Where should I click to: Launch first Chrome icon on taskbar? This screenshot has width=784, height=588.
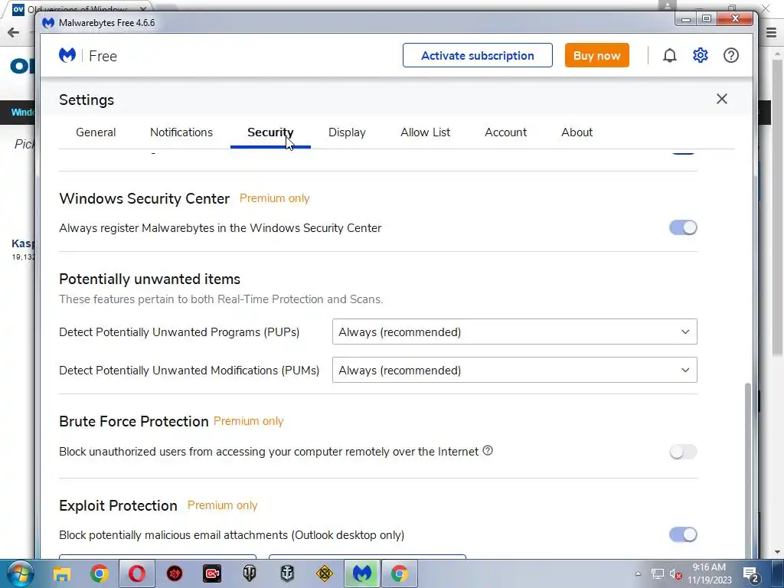click(99, 573)
